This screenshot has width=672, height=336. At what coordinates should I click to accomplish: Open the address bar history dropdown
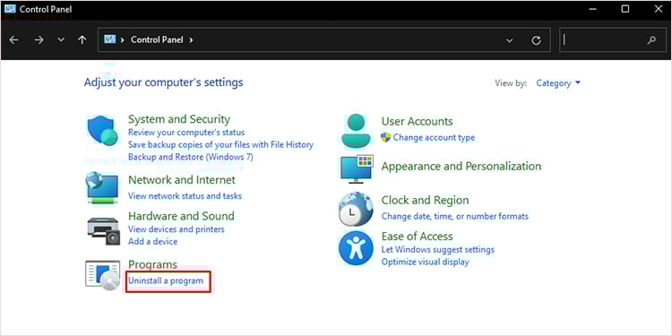tap(509, 40)
